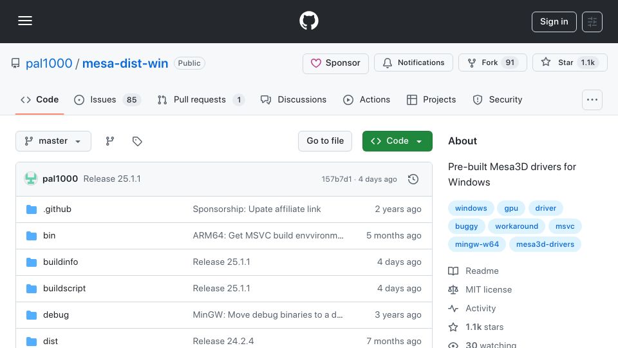Open the mesa-dist-win repository link

click(125, 63)
